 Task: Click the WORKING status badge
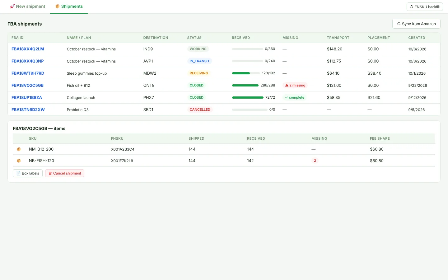[198, 49]
